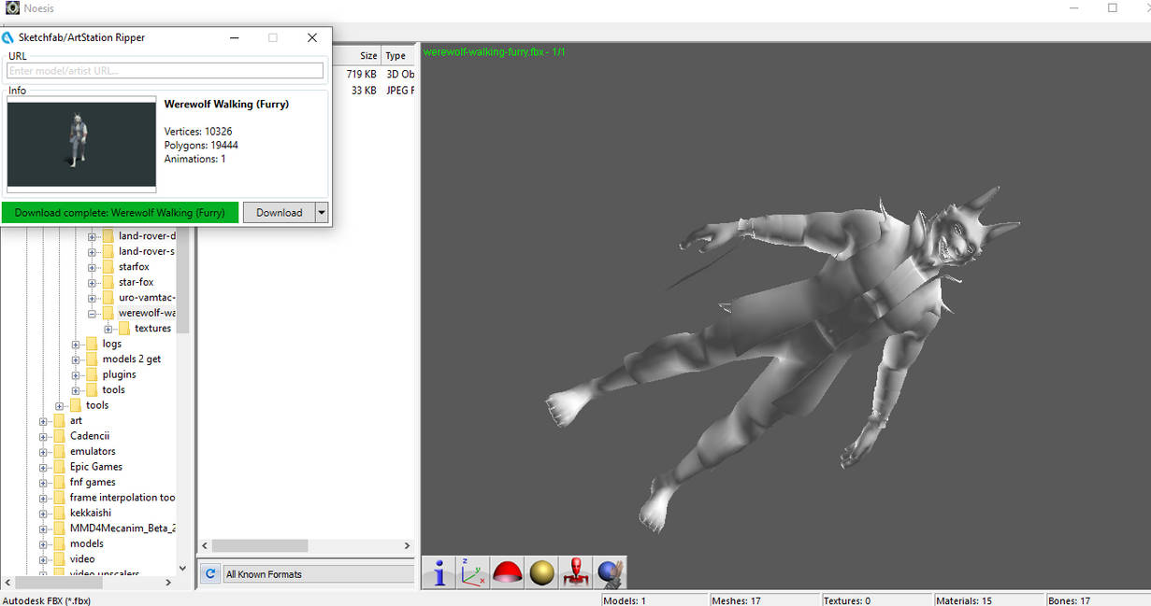Image resolution: width=1151 pixels, height=606 pixels.
Task: Toggle the XYZ axes display icon
Action: coord(473,572)
